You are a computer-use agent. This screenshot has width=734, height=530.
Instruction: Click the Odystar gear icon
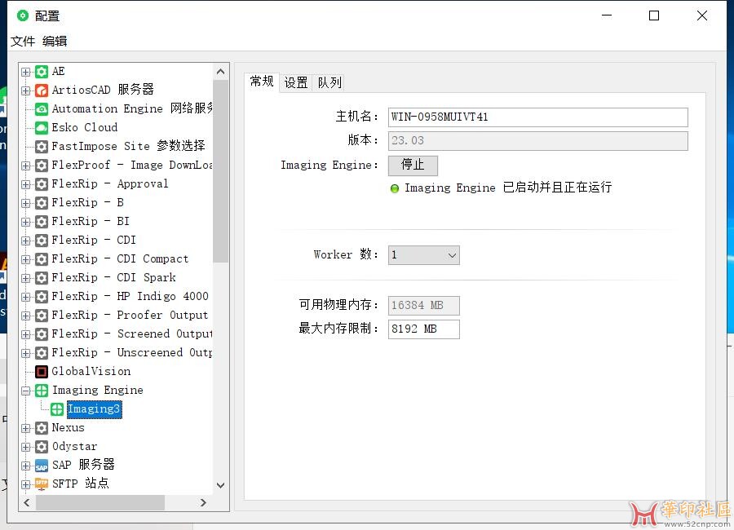click(x=42, y=447)
